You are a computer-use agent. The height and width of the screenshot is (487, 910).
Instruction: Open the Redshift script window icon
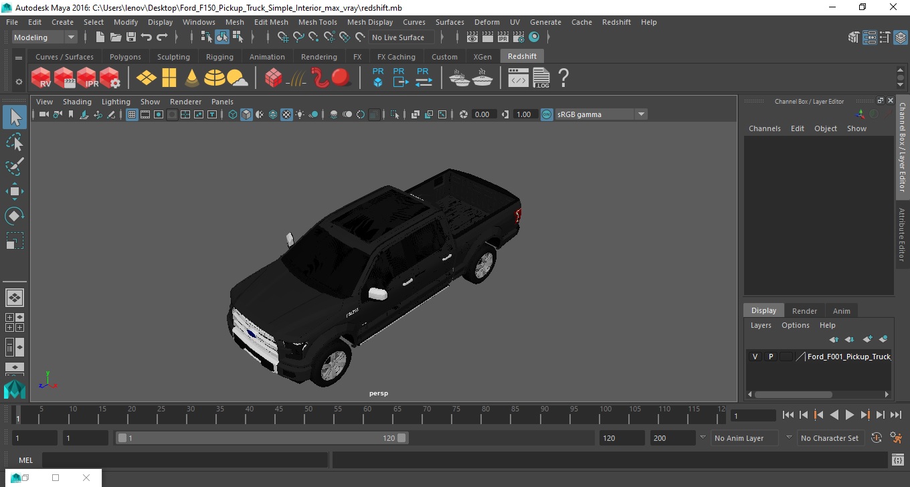pyautogui.click(x=519, y=79)
